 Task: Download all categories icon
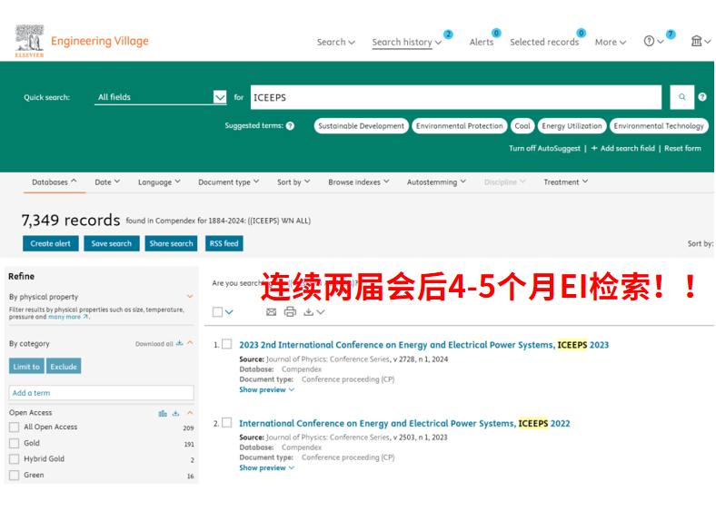coord(180,343)
